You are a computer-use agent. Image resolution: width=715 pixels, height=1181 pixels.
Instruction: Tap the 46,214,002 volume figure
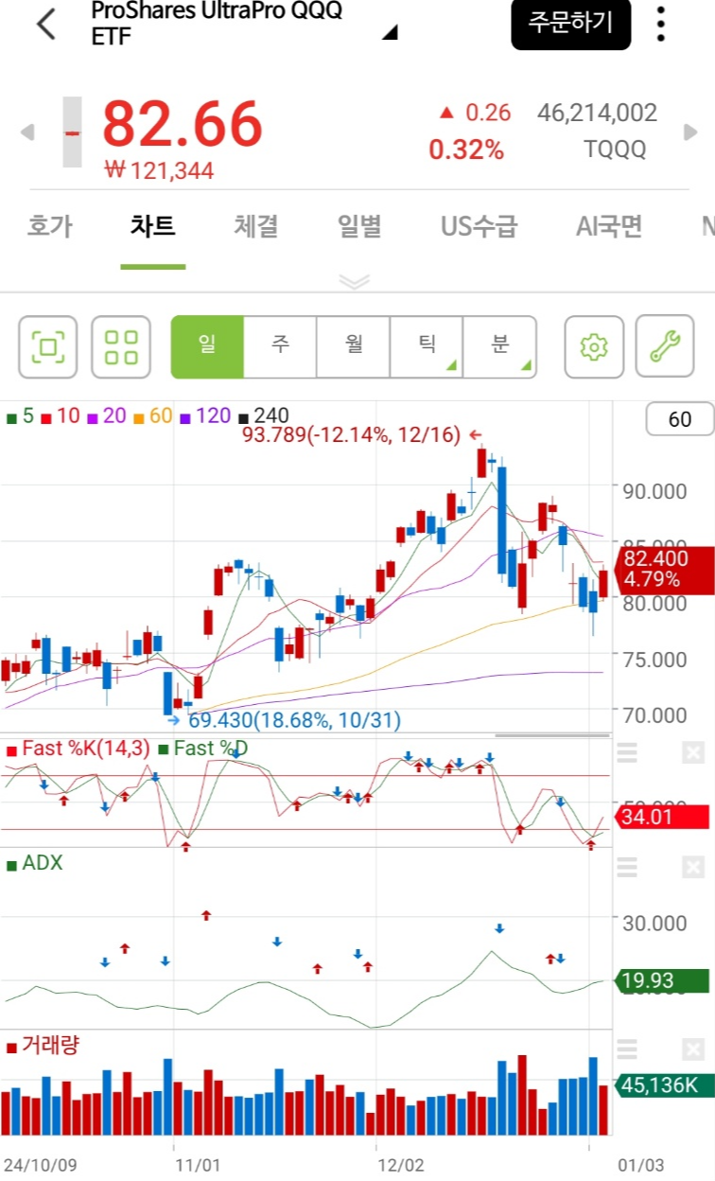597,114
